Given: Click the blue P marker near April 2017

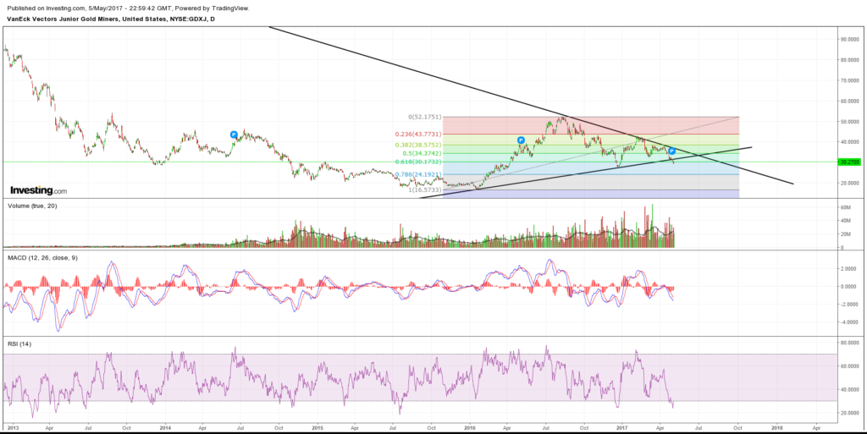Looking at the screenshot, I should click(671, 151).
